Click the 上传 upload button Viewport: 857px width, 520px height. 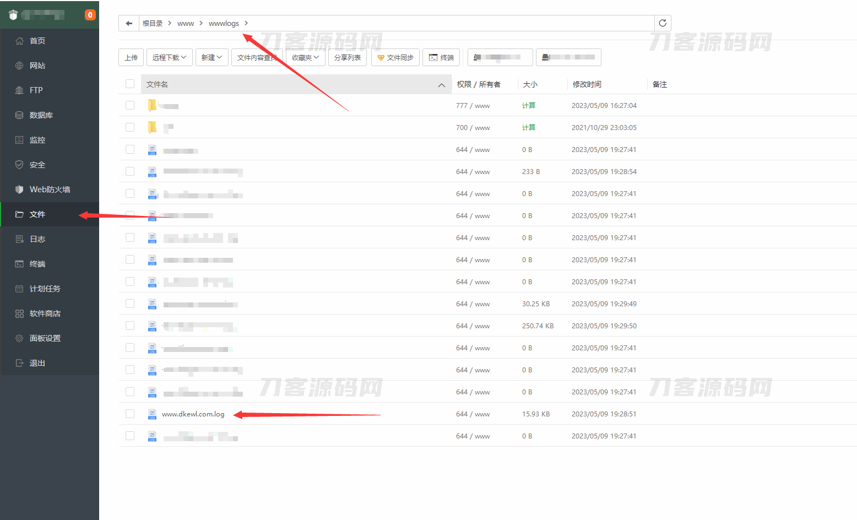coord(131,57)
